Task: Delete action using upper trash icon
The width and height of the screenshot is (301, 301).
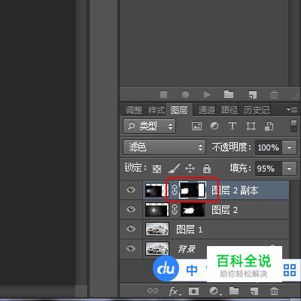Action: (x=274, y=95)
